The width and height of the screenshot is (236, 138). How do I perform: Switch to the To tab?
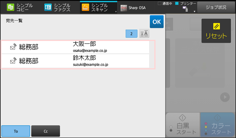16,131
